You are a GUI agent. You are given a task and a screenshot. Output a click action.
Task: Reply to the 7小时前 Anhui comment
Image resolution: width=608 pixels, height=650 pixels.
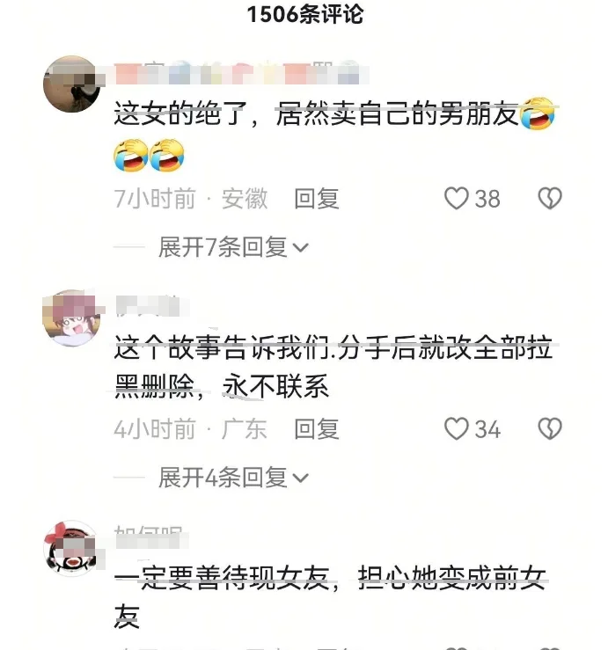(x=317, y=199)
